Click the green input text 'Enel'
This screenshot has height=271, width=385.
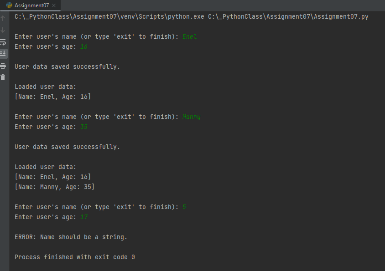[190, 36]
